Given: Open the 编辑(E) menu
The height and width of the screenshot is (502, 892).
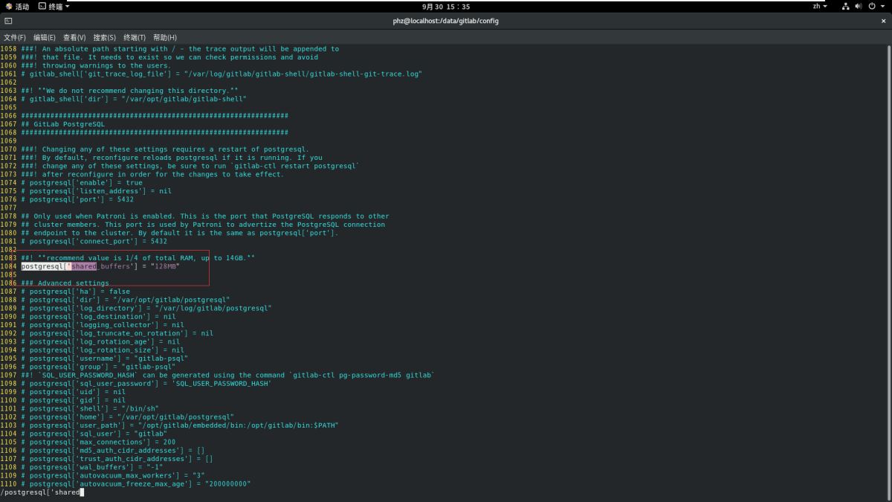Looking at the screenshot, I should click(x=44, y=37).
